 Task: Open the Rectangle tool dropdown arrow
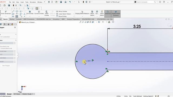point(15,14)
